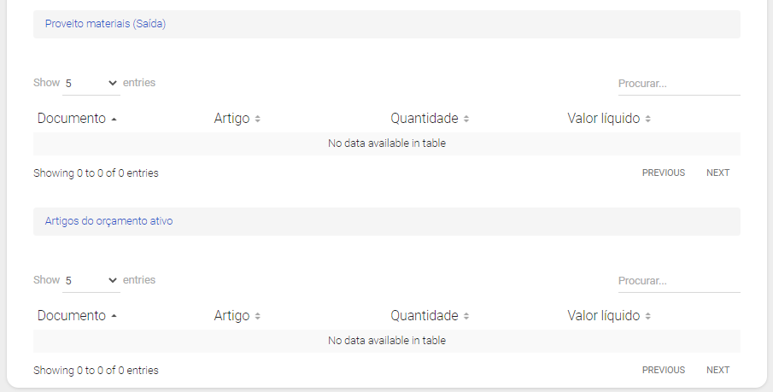Focus the Procurar search field, second table
This screenshot has width=773, height=392.
[x=678, y=281]
